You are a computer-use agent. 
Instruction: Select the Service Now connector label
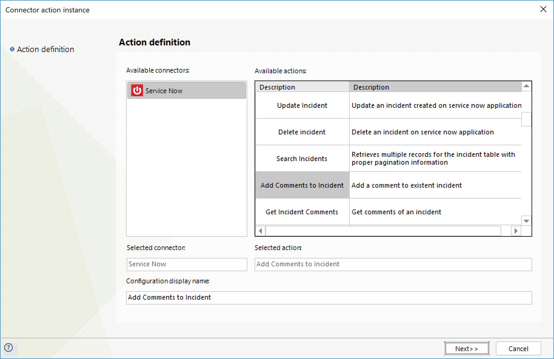(x=164, y=91)
